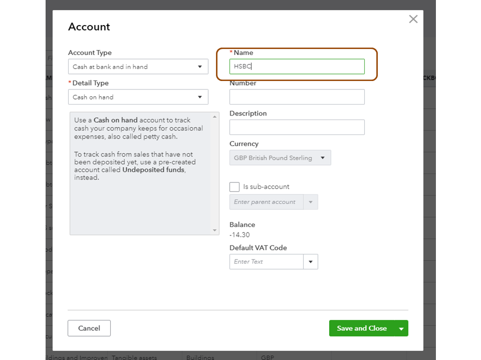Close the Account dialog with the X
The height and width of the screenshot is (360, 481).
click(413, 19)
